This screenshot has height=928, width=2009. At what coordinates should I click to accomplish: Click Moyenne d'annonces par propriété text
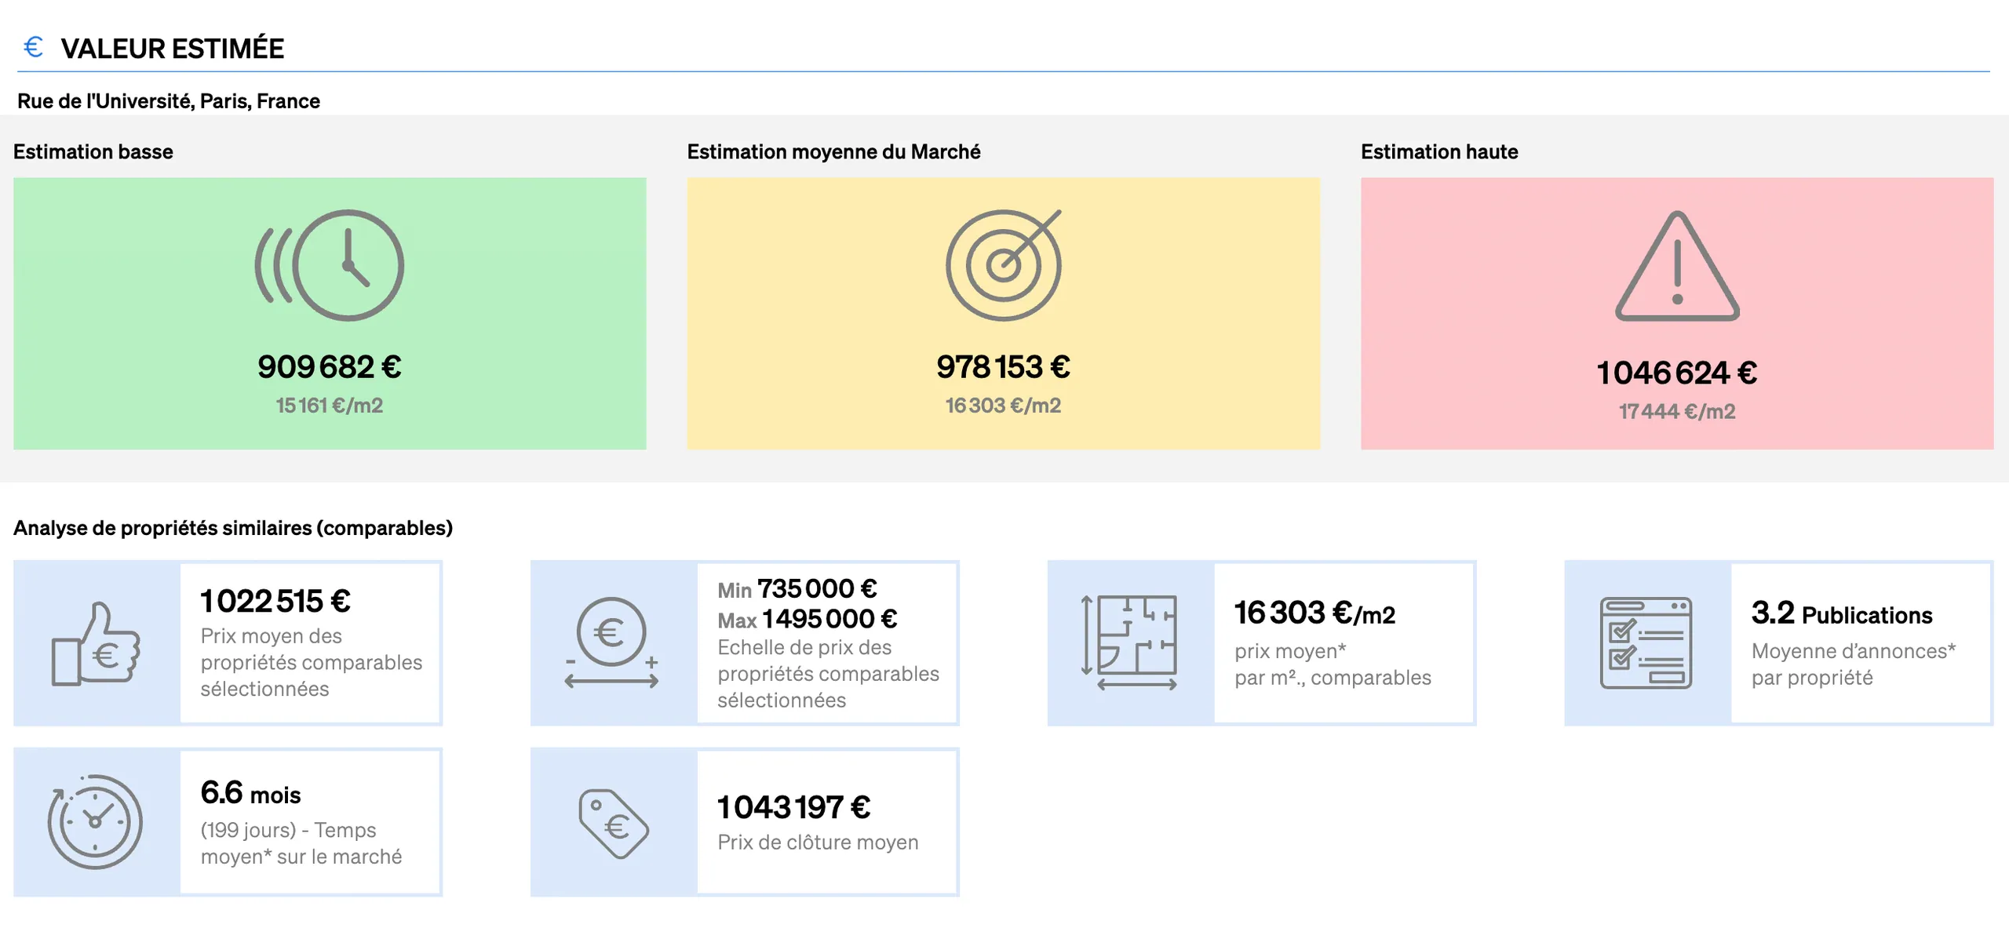pyautogui.click(x=1854, y=664)
